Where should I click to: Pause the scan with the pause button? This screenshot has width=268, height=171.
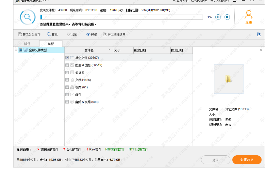(218, 17)
